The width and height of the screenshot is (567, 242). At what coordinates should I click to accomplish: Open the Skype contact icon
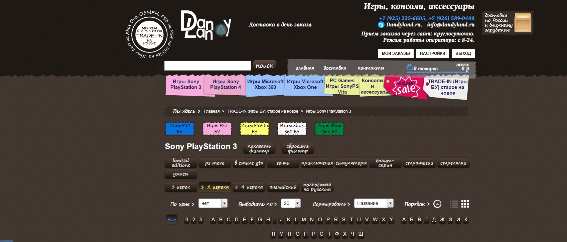(x=381, y=25)
